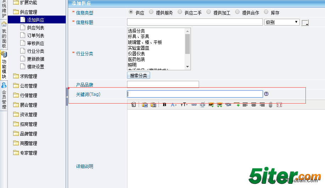
Task: Open 模块设置 in sidebar
Action: coord(35,67)
